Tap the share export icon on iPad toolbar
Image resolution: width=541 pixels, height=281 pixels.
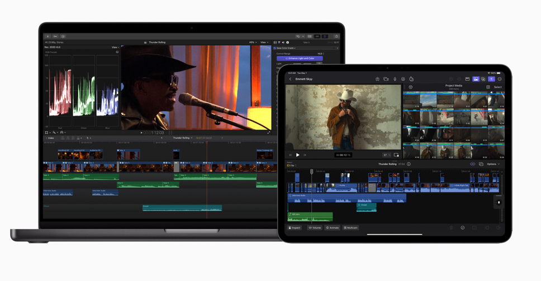click(411, 79)
